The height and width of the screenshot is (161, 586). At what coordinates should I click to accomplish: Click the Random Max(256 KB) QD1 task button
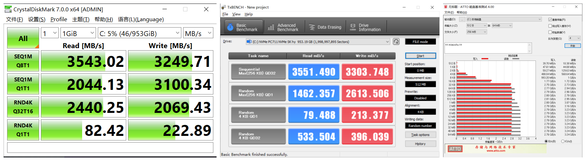pyautogui.click(x=259, y=93)
